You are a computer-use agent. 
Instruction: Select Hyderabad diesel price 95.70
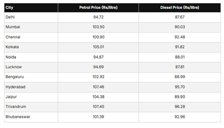pos(180,87)
